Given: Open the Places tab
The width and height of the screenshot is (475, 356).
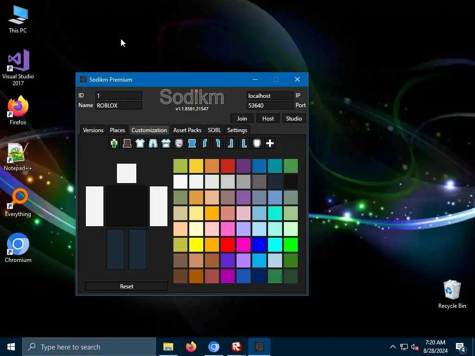Looking at the screenshot, I should pos(117,130).
